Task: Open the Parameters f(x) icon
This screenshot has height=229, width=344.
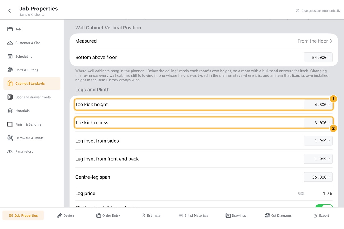Action: 10,152
